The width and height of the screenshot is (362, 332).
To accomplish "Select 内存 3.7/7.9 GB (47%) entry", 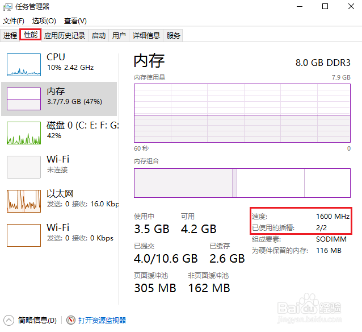I will click(x=59, y=99).
